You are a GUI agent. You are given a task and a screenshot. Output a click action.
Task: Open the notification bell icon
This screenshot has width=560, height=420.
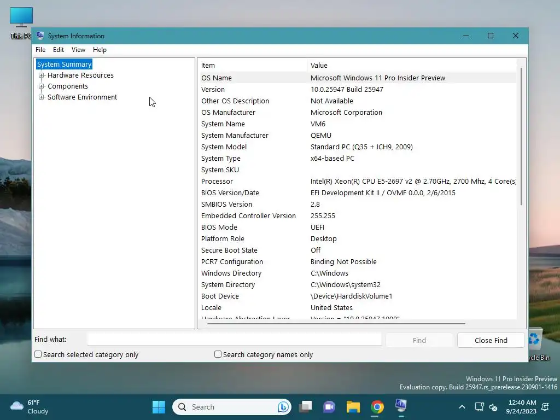(545, 407)
